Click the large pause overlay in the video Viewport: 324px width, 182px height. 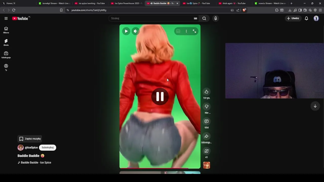point(160,96)
